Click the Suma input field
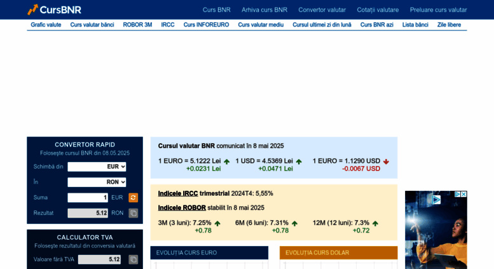 pyautogui.click(x=88, y=198)
